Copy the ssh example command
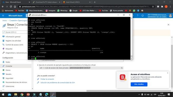The height and width of the screenshot is (97, 173). coord(122,68)
